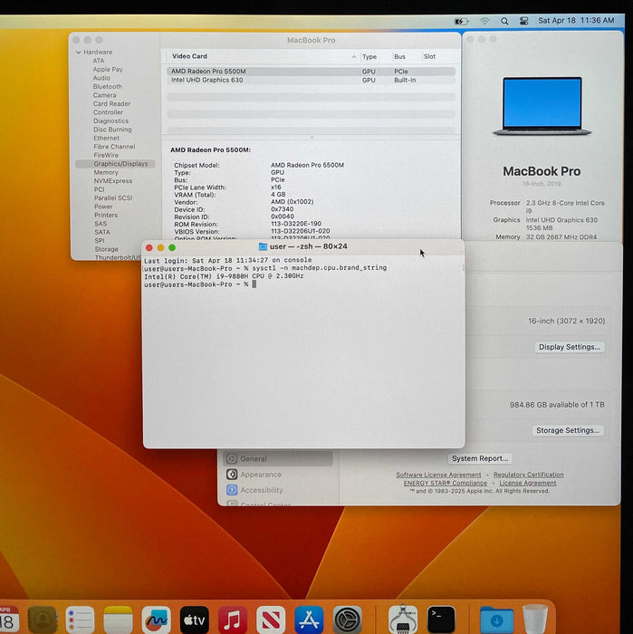Open the Notes app in the Dock
633x634 pixels.
click(118, 620)
